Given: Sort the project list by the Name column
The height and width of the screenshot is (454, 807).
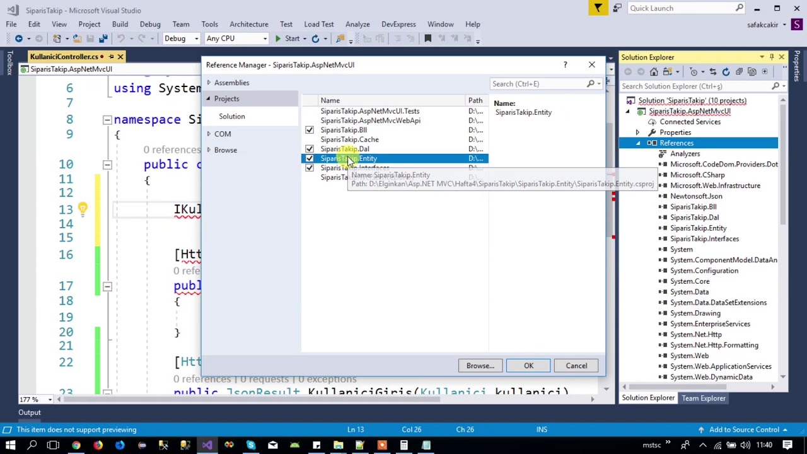Looking at the screenshot, I should (x=330, y=100).
